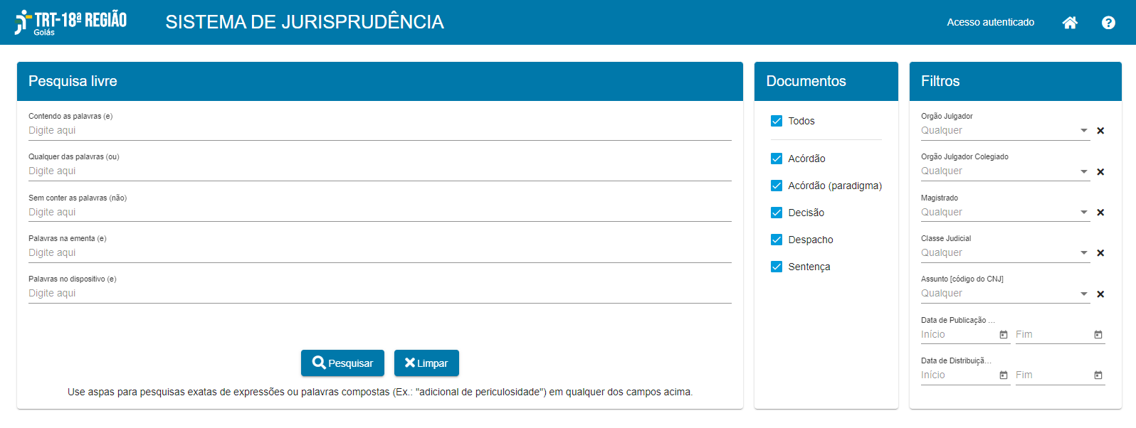
Task: Clear the Magistrado filter with X icon
Action: [1100, 213]
